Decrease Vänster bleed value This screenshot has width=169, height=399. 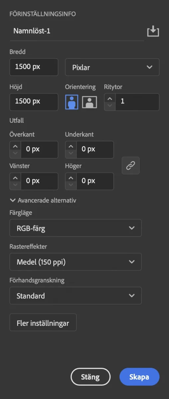[15, 185]
